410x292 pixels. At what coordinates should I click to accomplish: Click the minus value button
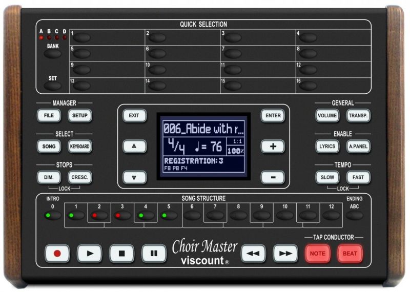(x=273, y=177)
